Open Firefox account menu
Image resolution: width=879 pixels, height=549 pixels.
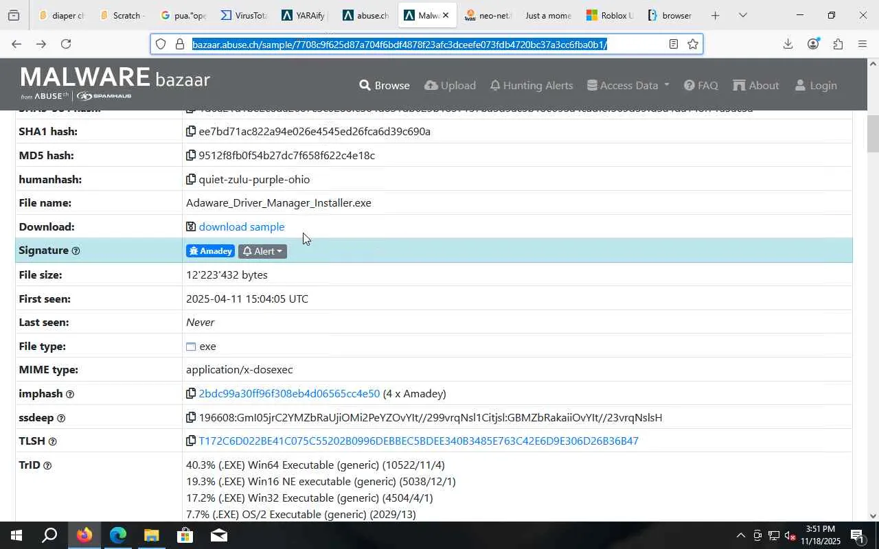click(x=813, y=44)
